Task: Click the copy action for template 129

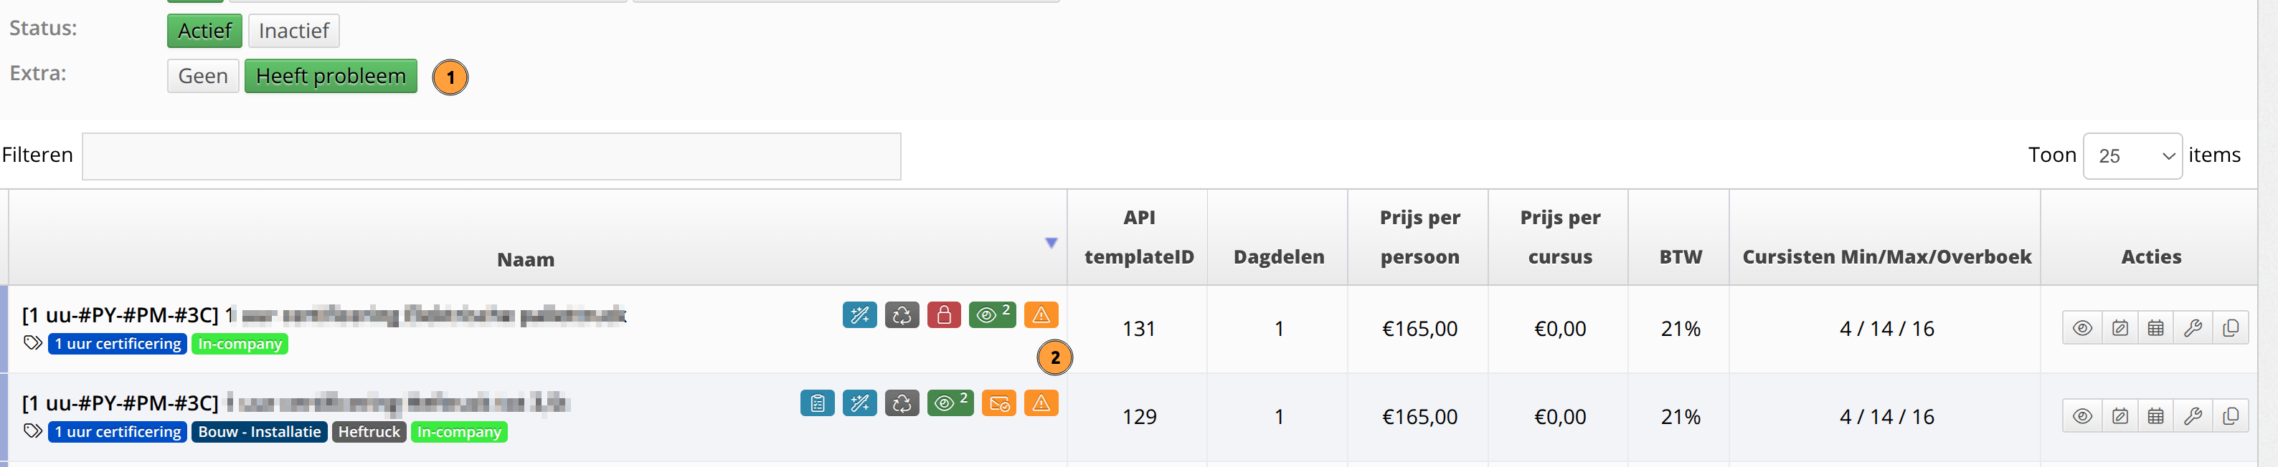Action: point(2230,417)
